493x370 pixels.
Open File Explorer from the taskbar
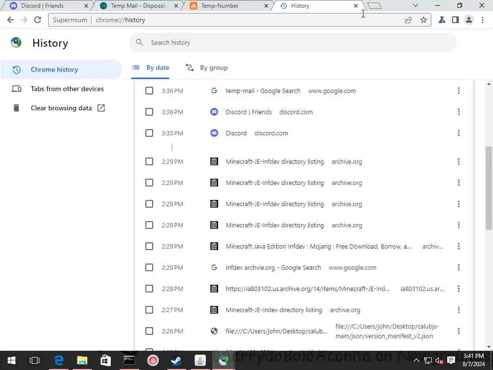pyautogui.click(x=82, y=360)
